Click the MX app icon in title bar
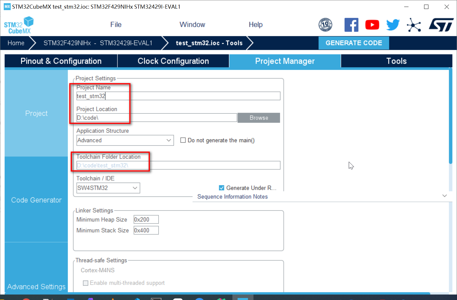Image resolution: width=457 pixels, height=300 pixels. (7, 7)
